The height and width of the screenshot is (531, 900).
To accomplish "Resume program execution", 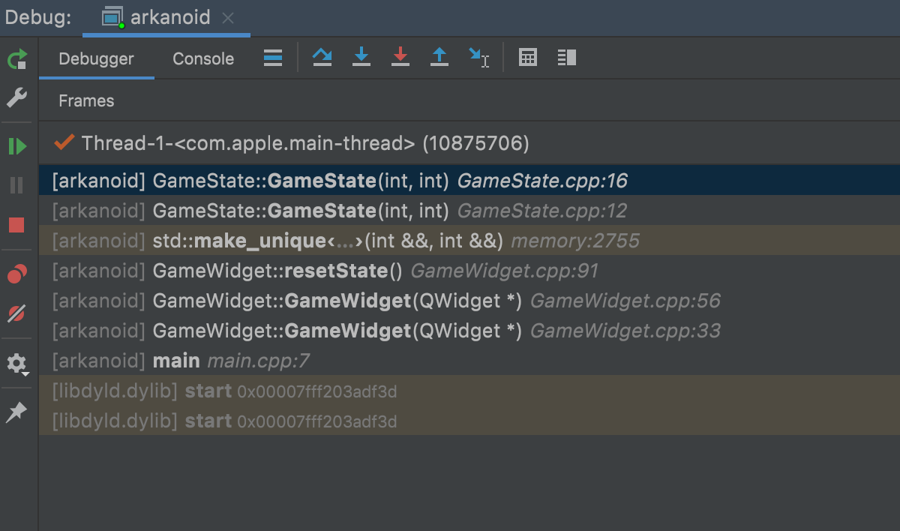I will pyautogui.click(x=16, y=146).
